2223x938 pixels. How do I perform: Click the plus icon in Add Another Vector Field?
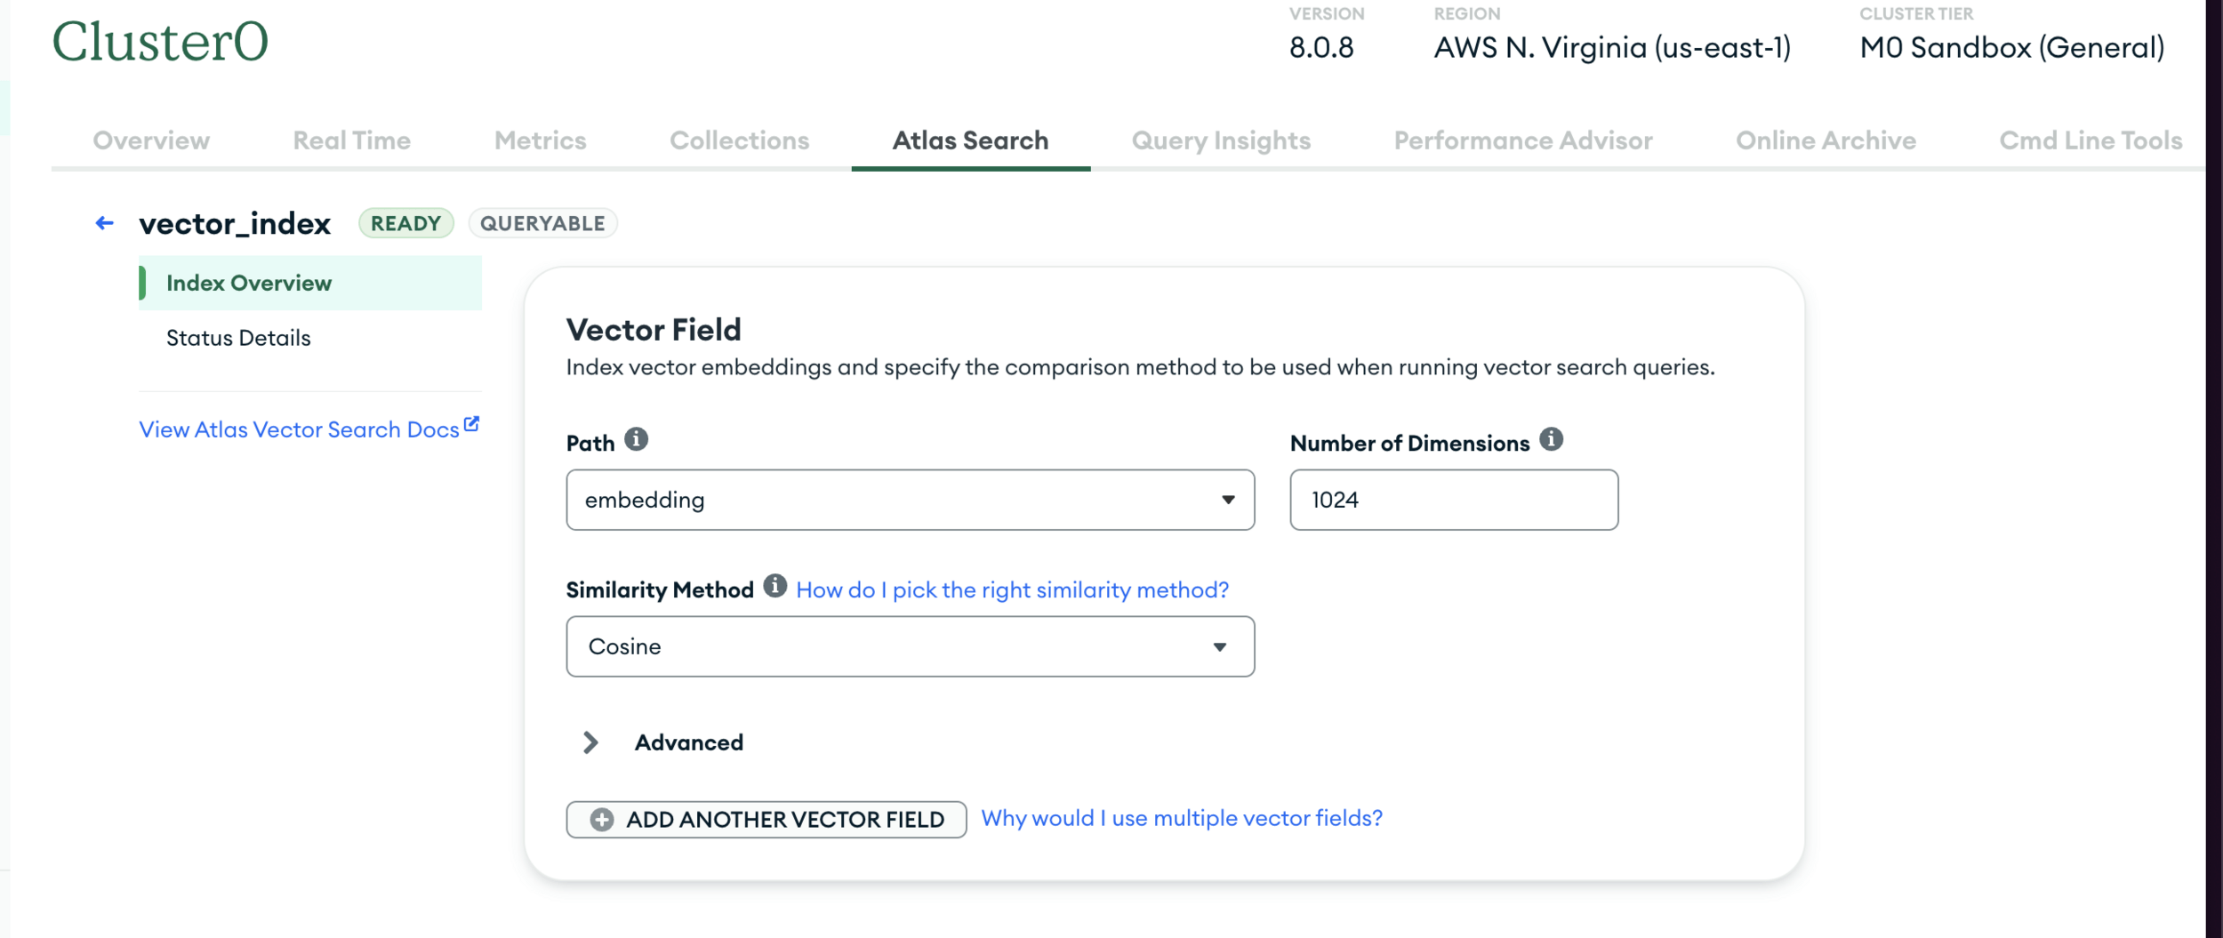602,820
